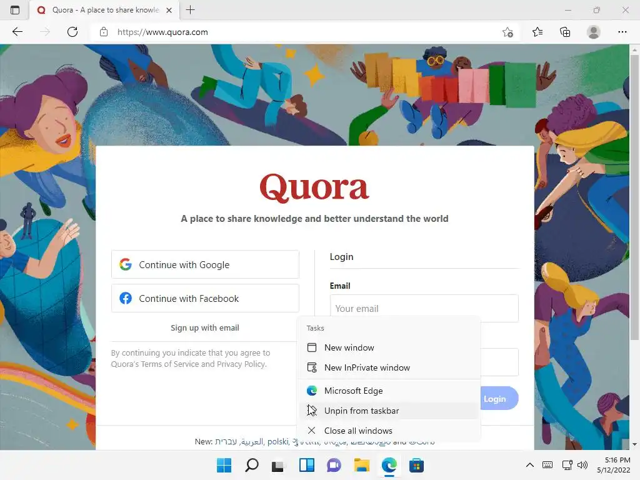The image size is (640, 480).
Task: Click the address bar URL
Action: [x=162, y=32]
